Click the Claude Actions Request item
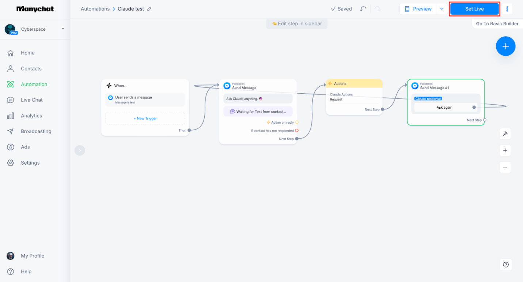 (x=354, y=97)
